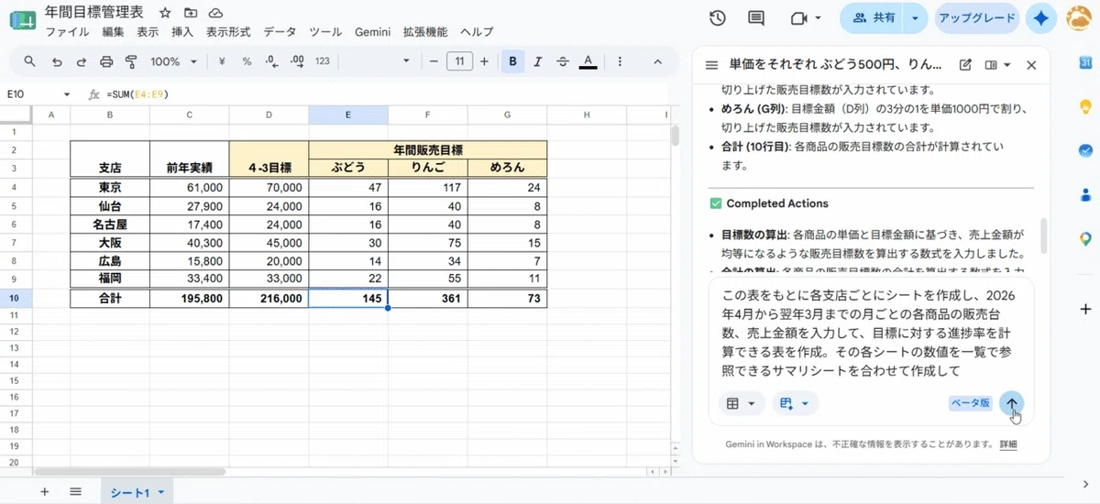1100x504 pixels.
Task: Click the 詳細 link
Action: pyautogui.click(x=1008, y=444)
